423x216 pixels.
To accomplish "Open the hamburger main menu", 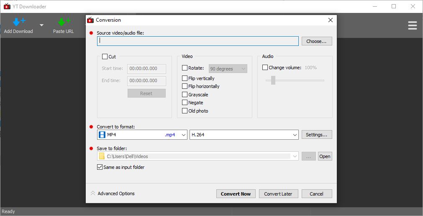I will tap(412, 25).
